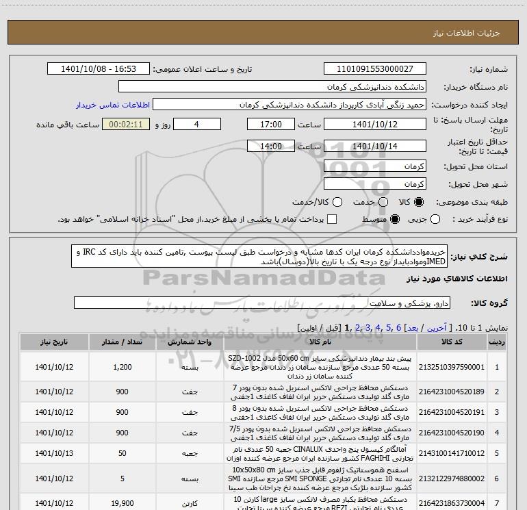
Task: Click the تاریخ نیاز column header
Action: pos(54,342)
